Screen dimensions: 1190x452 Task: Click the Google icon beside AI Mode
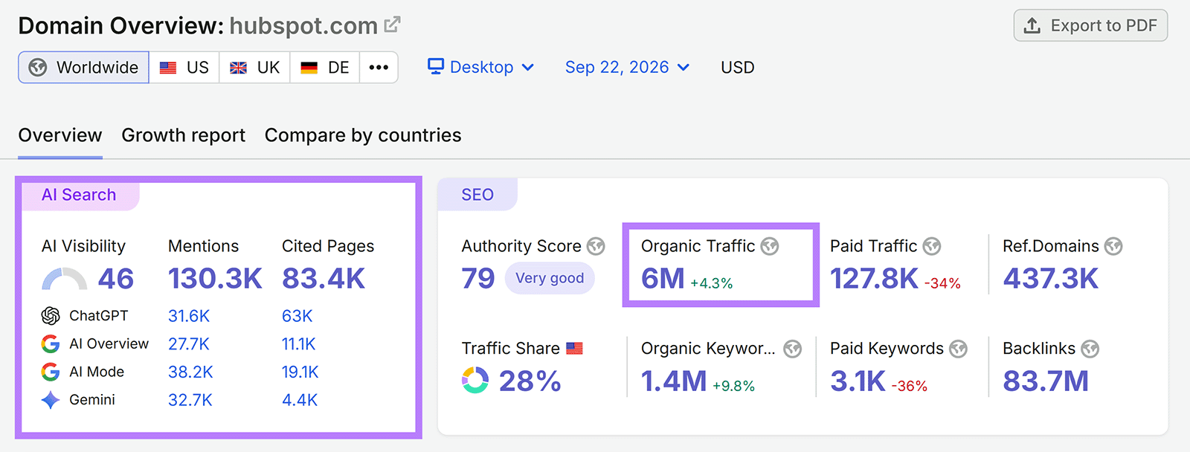coord(51,372)
